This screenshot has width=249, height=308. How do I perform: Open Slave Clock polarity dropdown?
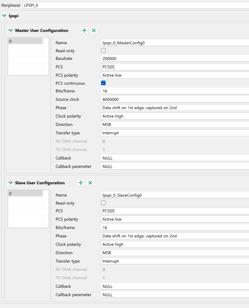point(175,244)
